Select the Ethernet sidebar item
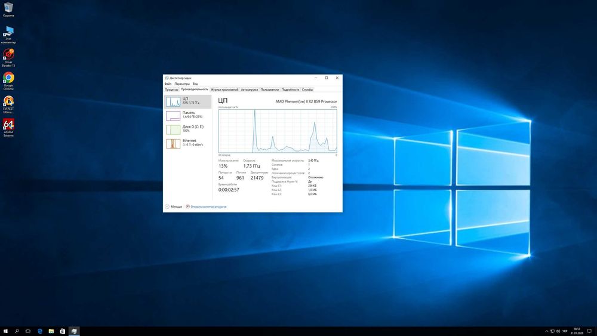Image resolution: width=597 pixels, height=336 pixels. click(188, 143)
